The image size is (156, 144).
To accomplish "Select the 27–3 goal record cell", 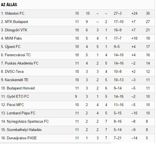I will [117, 13].
